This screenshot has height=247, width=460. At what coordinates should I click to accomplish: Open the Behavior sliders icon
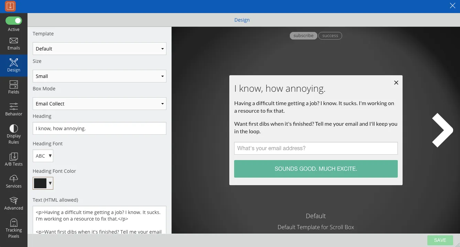tap(14, 106)
